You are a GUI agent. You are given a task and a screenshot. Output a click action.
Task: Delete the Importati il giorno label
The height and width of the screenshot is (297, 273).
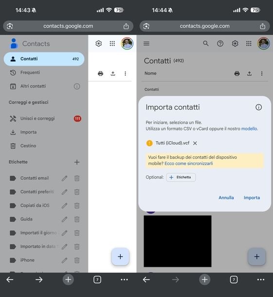point(77,233)
